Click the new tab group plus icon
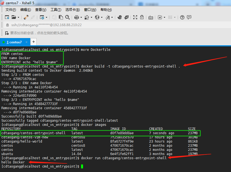 (160, 17)
